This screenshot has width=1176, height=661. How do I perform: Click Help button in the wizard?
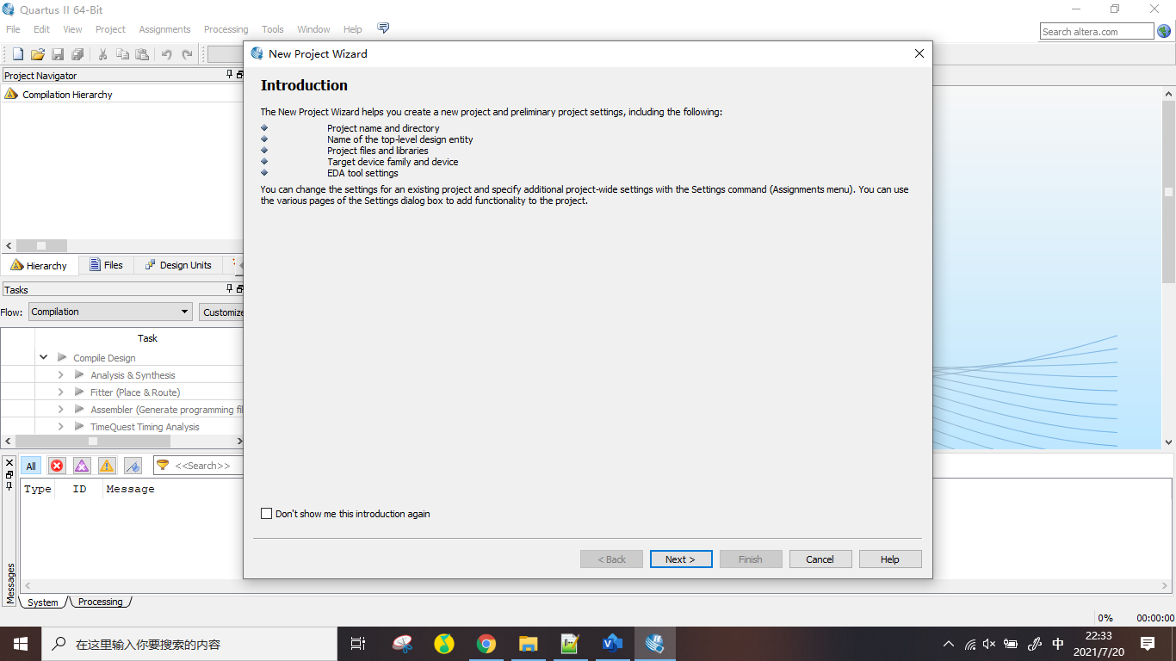(x=890, y=559)
